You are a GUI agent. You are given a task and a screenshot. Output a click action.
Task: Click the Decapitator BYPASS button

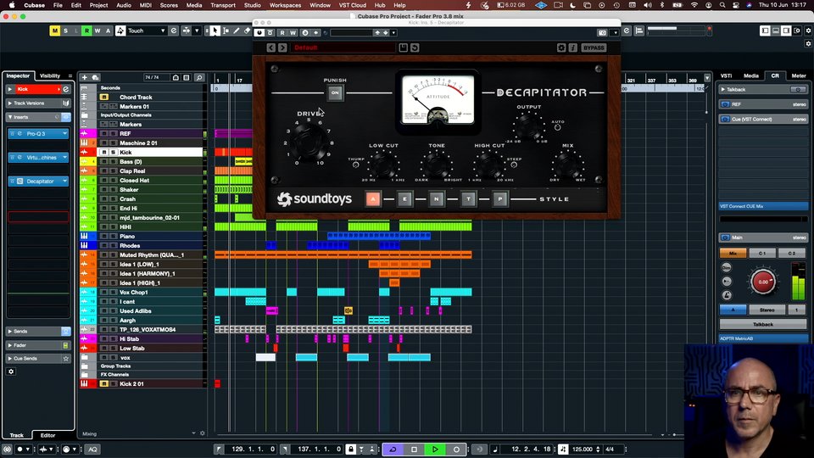(594, 47)
